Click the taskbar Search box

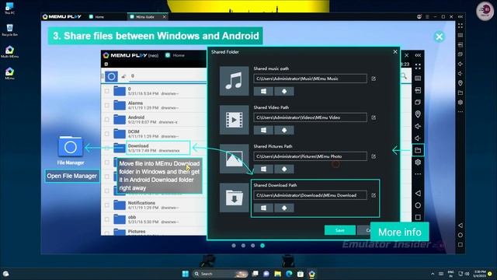[221, 274]
